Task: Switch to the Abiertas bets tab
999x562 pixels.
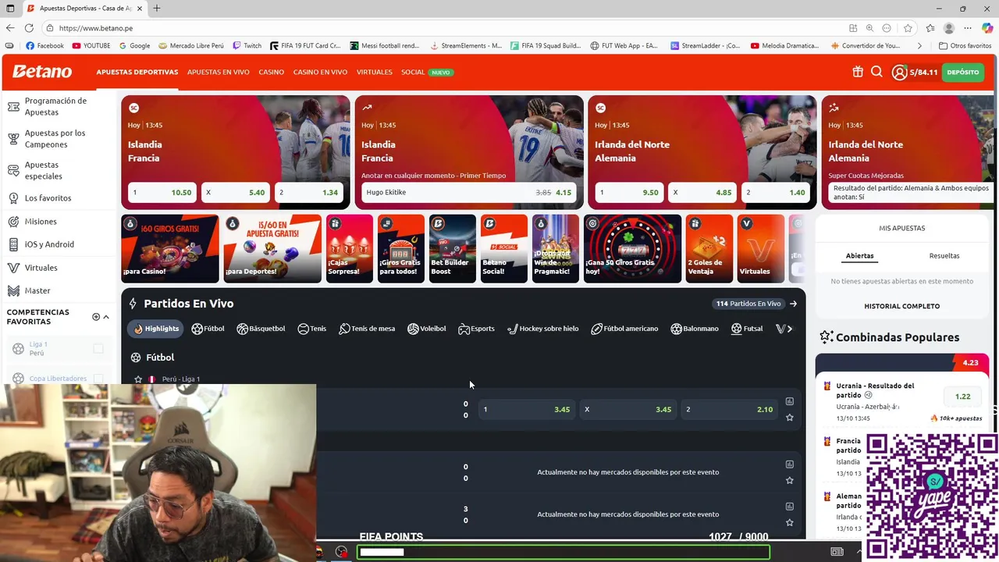Action: coord(859,256)
